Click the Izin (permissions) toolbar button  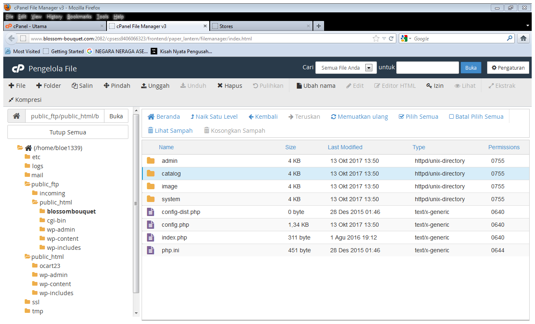click(x=435, y=86)
